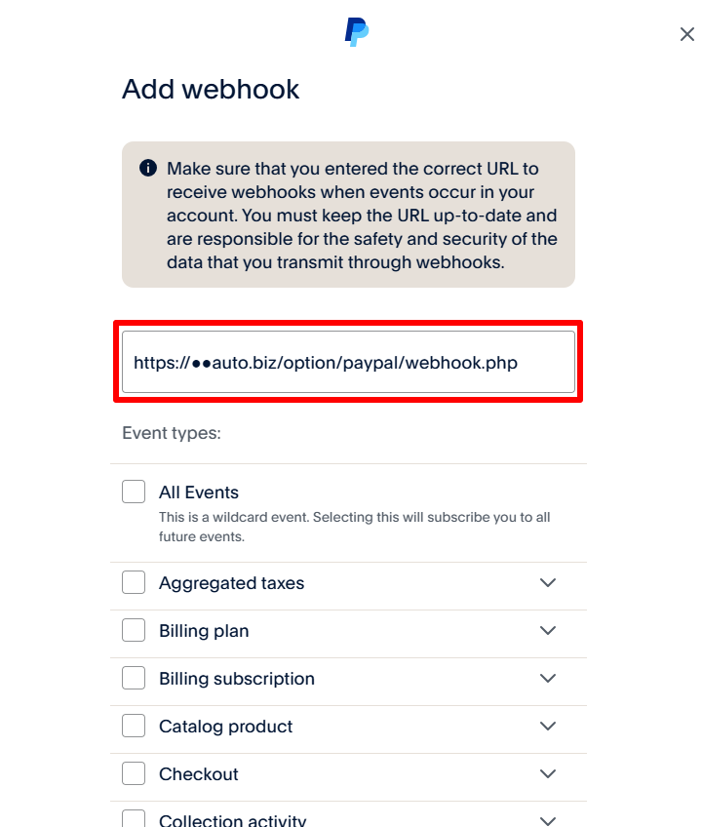Mark the Checkout checkbox
The width and height of the screenshot is (702, 827).
(x=134, y=774)
